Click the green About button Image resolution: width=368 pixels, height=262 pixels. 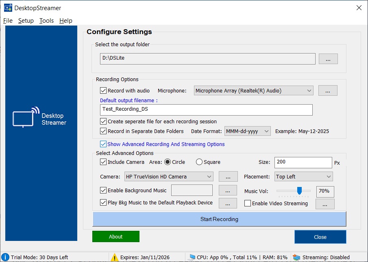pyautogui.click(x=116, y=236)
